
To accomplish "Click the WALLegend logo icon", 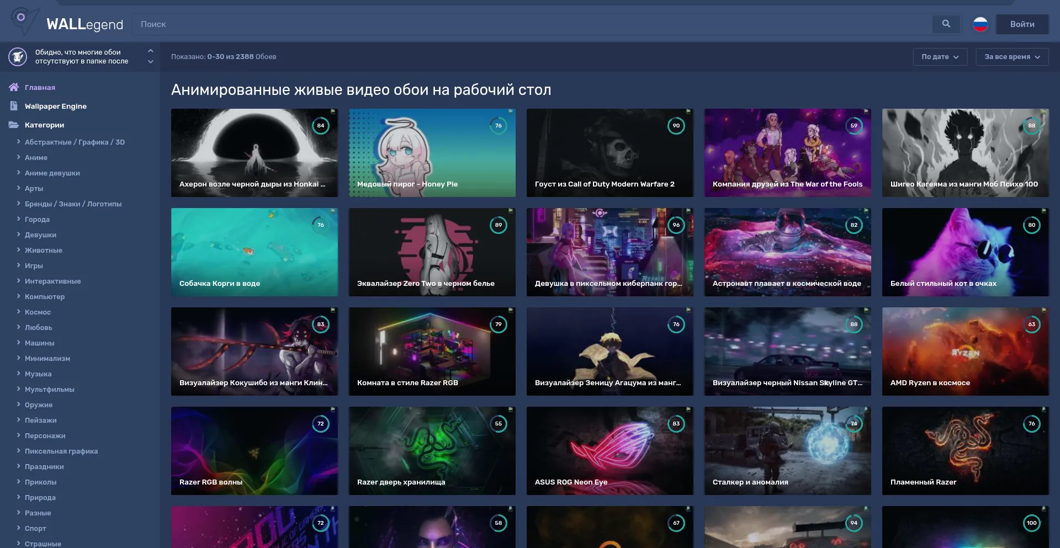I will 24,21.
